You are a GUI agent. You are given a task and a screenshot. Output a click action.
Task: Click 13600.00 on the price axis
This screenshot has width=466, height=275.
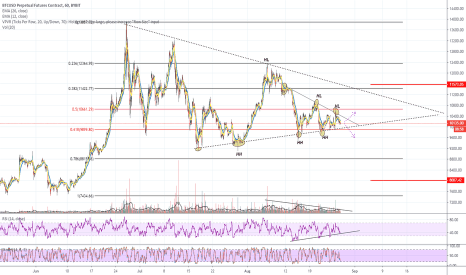(x=456, y=30)
